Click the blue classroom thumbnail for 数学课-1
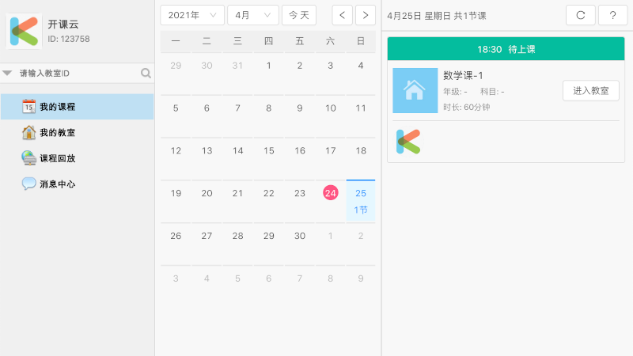This screenshot has width=633, height=356. (415, 90)
